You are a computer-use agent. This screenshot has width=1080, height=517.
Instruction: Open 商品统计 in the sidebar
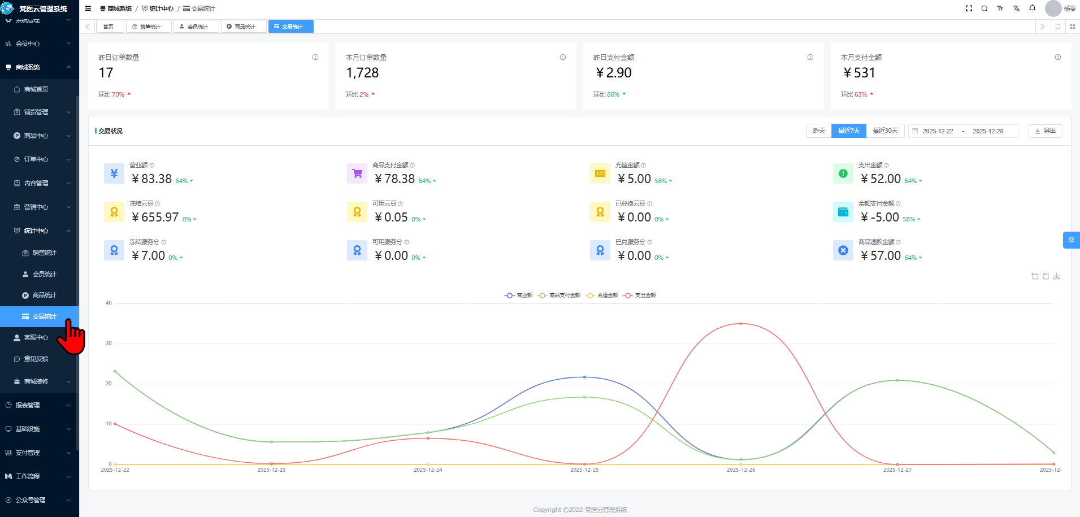point(44,295)
